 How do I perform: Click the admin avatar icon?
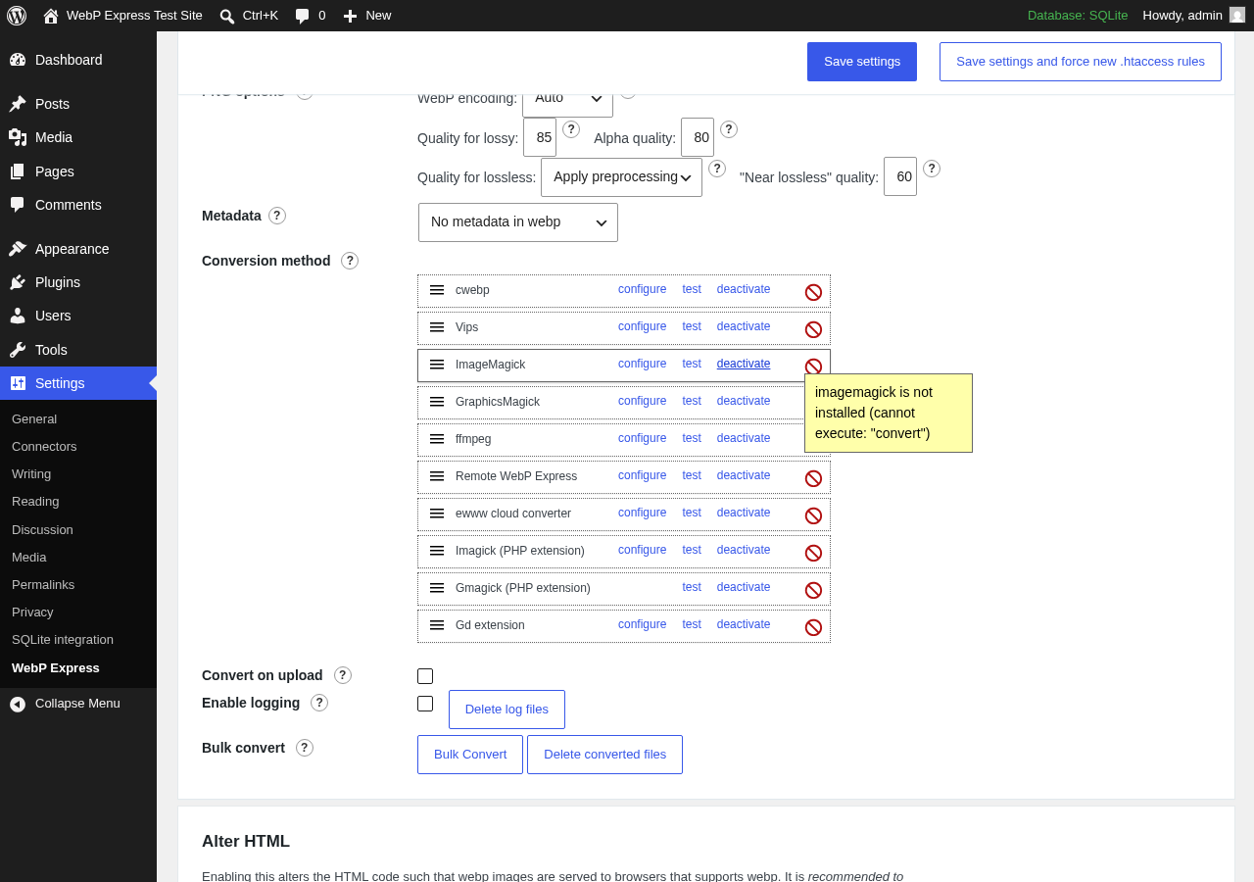(1237, 16)
